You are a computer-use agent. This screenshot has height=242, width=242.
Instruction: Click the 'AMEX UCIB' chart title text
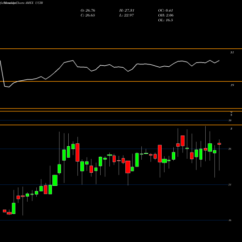pos(34,3)
